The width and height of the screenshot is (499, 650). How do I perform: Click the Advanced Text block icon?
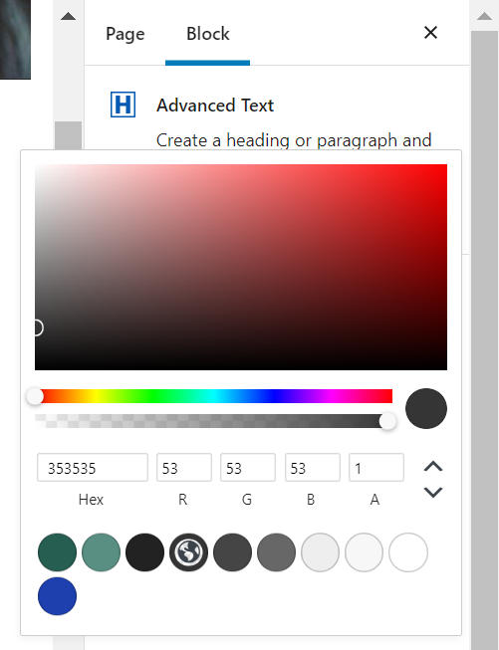pyautogui.click(x=123, y=105)
